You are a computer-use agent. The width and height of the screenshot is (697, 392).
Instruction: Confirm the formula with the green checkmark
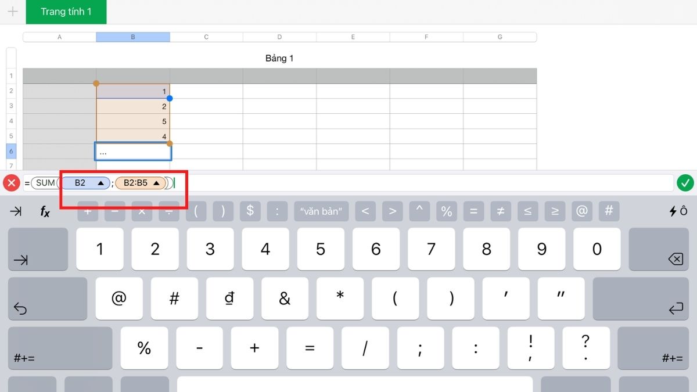tap(685, 183)
